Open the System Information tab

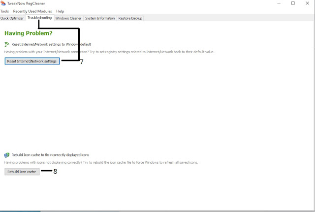(x=100, y=18)
